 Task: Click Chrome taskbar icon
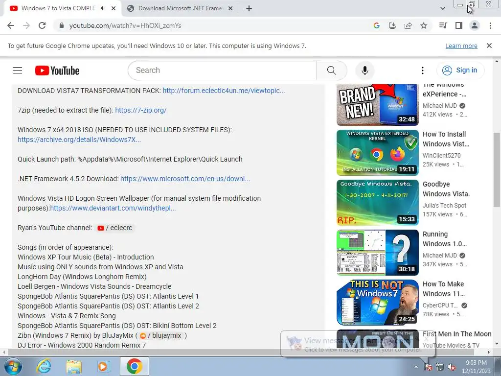click(134, 366)
